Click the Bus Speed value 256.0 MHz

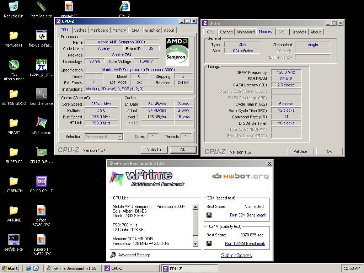(101, 117)
